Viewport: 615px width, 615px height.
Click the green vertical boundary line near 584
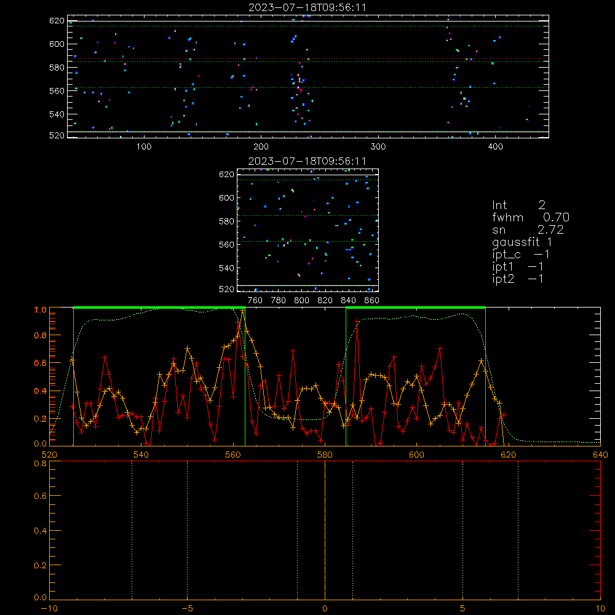346,376
